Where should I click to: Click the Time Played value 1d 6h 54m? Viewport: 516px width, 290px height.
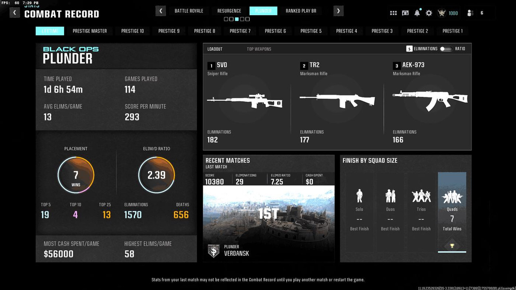pyautogui.click(x=63, y=89)
